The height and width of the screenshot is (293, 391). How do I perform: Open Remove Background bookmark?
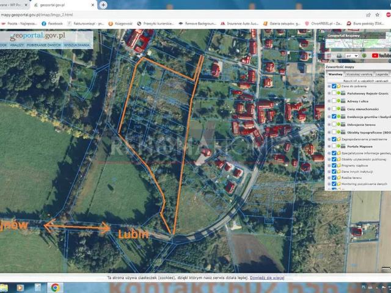pyautogui.click(x=198, y=24)
